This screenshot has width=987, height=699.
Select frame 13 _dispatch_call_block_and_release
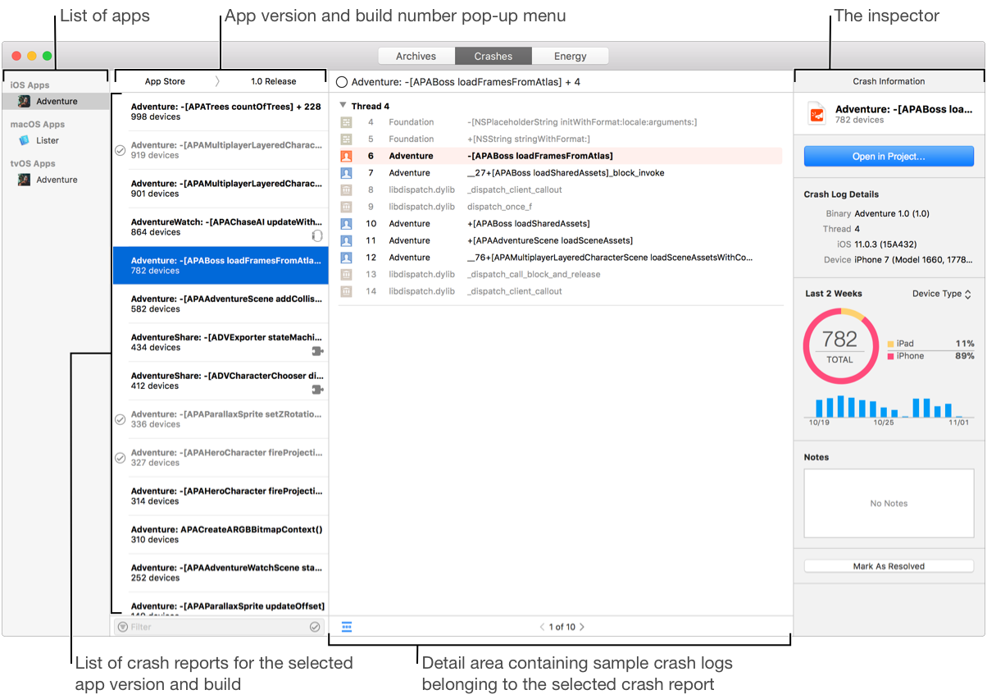click(x=561, y=274)
